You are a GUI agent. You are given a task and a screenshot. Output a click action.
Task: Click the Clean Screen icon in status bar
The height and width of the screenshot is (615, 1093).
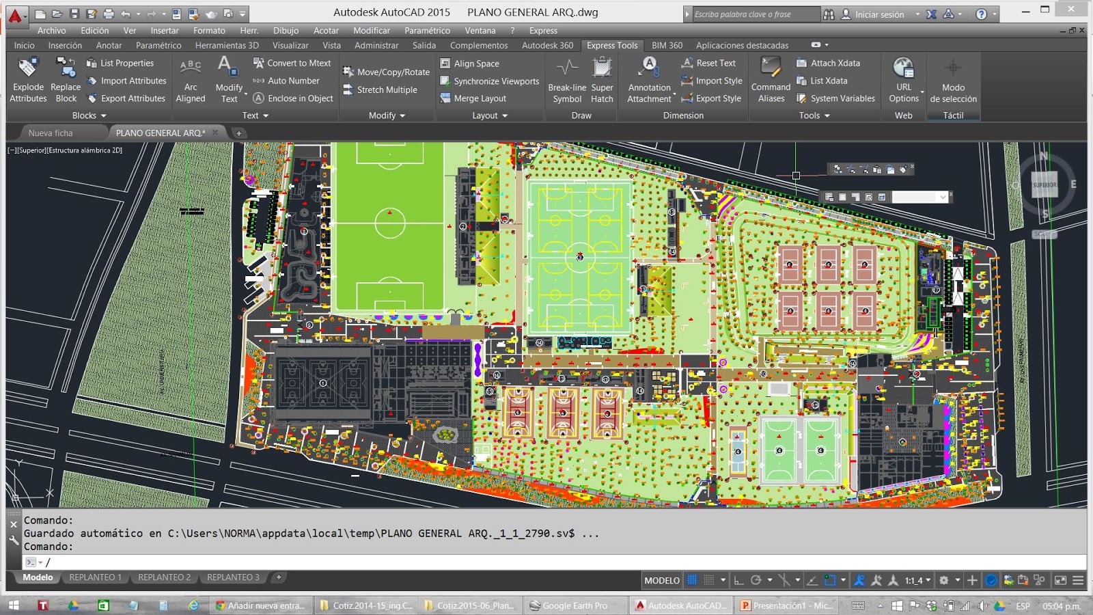pos(1060,580)
